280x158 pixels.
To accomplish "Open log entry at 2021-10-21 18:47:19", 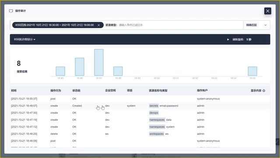I will click(140, 120).
